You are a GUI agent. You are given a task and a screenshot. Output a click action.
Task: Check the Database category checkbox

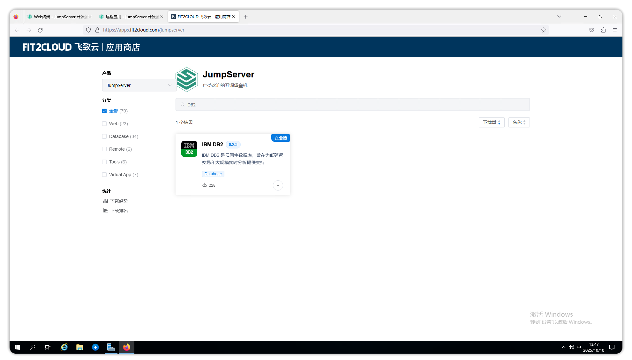point(104,136)
